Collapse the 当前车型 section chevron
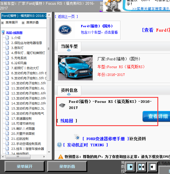The height and width of the screenshot is (174, 170). 69,50
